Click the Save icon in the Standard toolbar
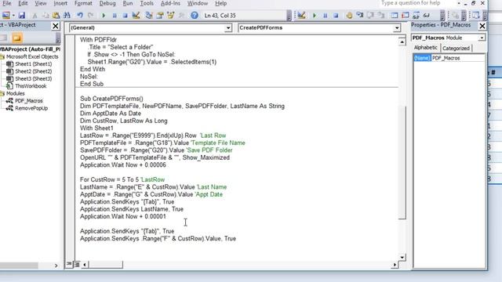Screen dimensions: 502x282 click(x=21, y=15)
